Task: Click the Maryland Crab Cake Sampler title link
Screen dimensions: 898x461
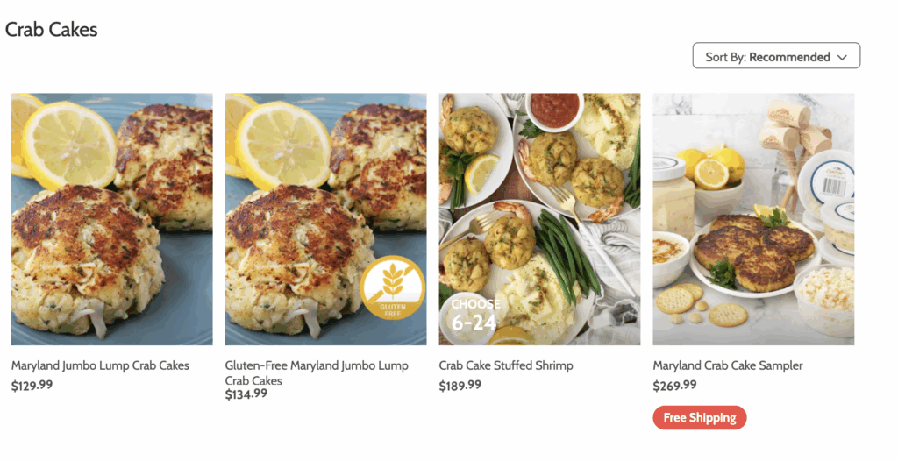Action: [728, 365]
